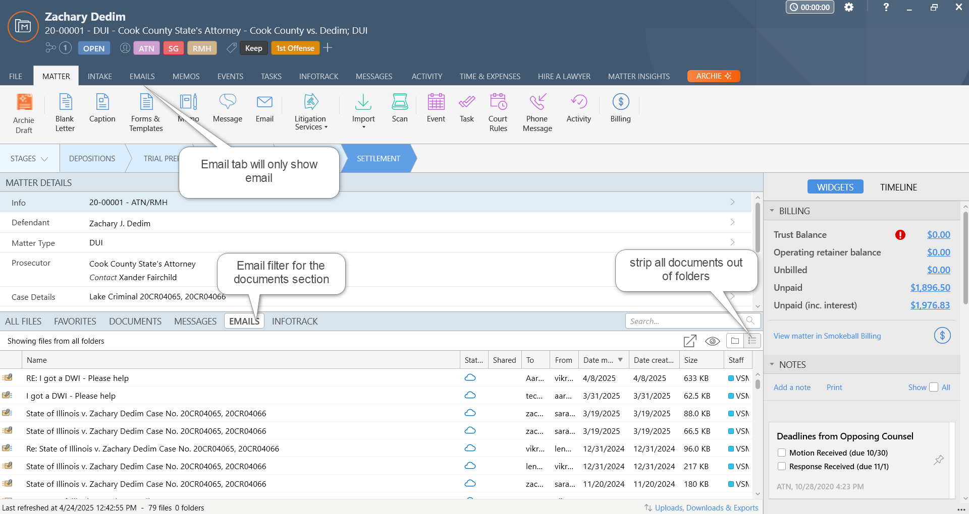Create a new Email

[x=264, y=108]
